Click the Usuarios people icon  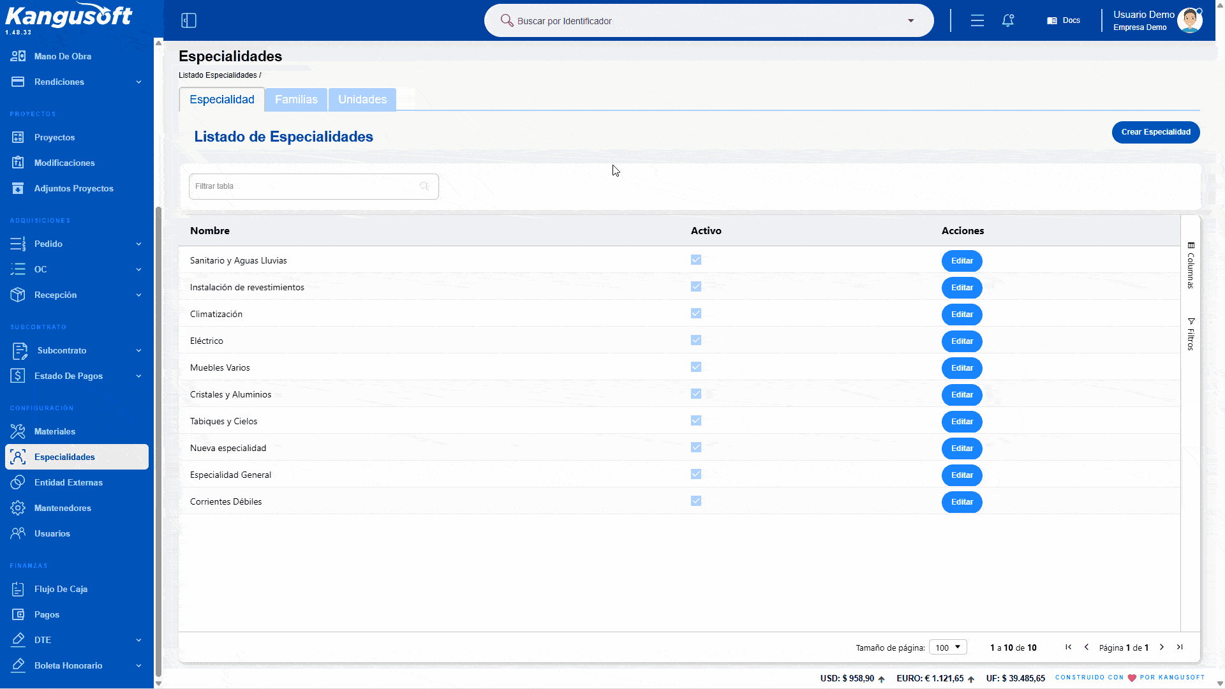[18, 533]
